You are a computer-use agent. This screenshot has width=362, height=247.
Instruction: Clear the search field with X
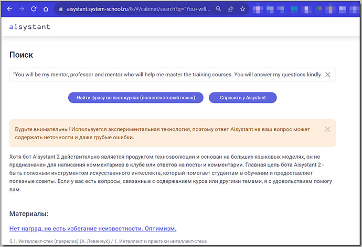pyautogui.click(x=327, y=75)
